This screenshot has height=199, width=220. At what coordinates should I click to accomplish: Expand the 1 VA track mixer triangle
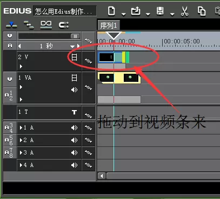tap(21, 87)
